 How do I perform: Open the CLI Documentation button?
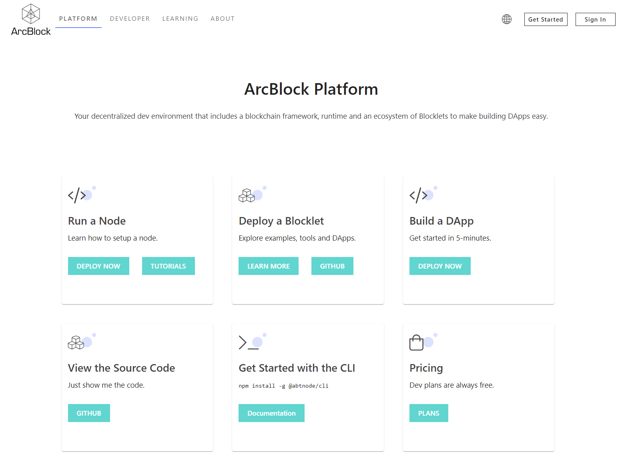pyautogui.click(x=271, y=413)
